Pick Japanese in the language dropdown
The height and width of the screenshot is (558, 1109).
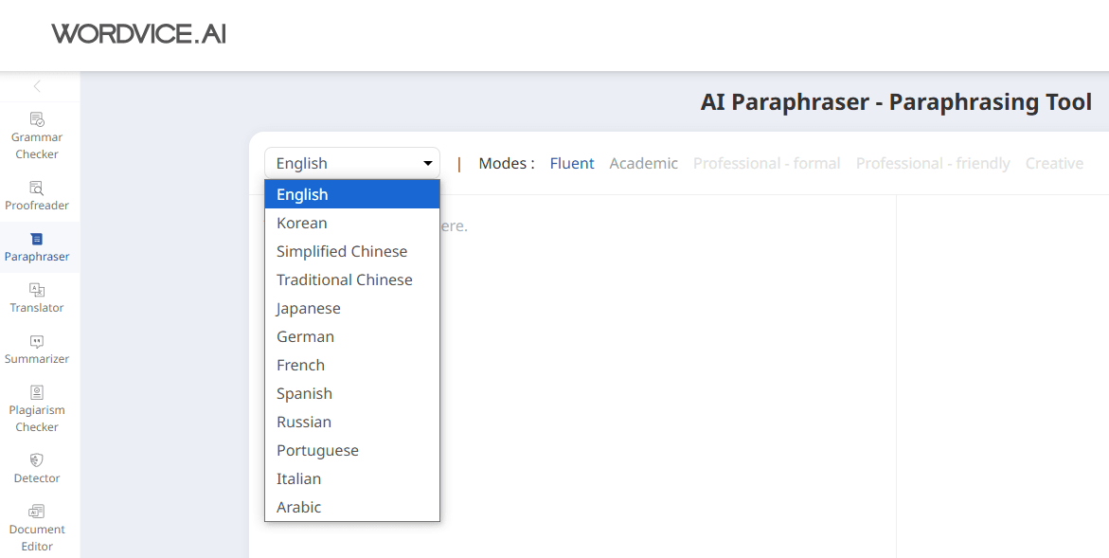pos(309,308)
